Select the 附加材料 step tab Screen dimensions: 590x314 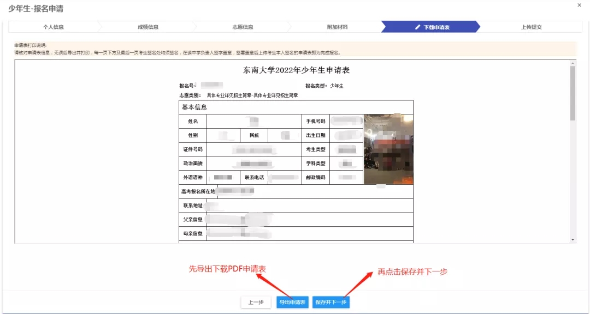point(337,27)
